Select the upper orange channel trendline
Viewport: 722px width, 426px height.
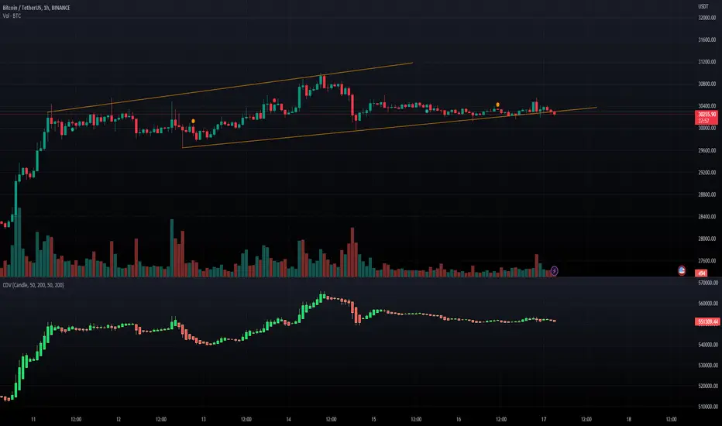pyautogui.click(x=230, y=87)
